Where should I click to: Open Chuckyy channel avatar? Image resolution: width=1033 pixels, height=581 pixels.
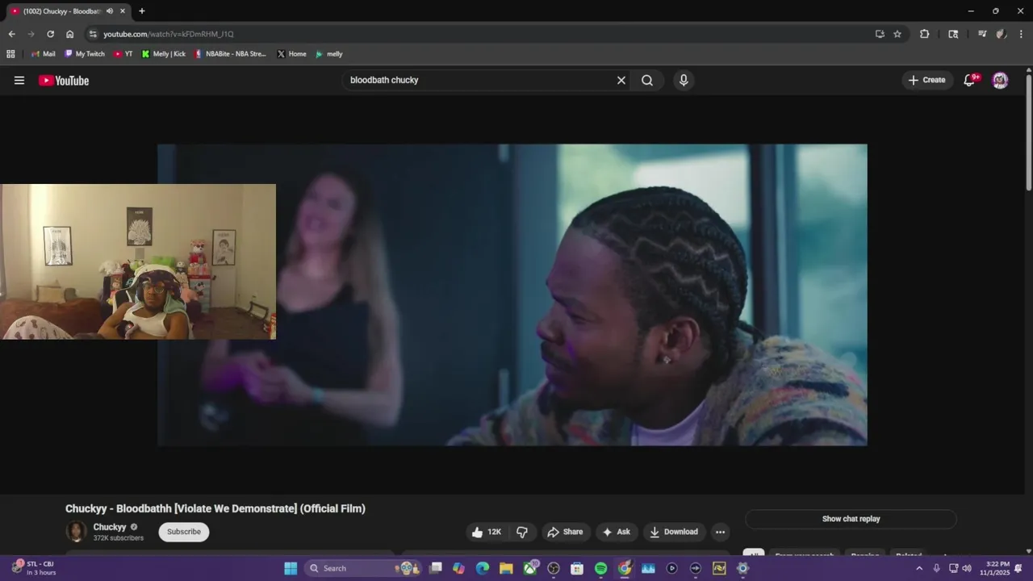[76, 532]
